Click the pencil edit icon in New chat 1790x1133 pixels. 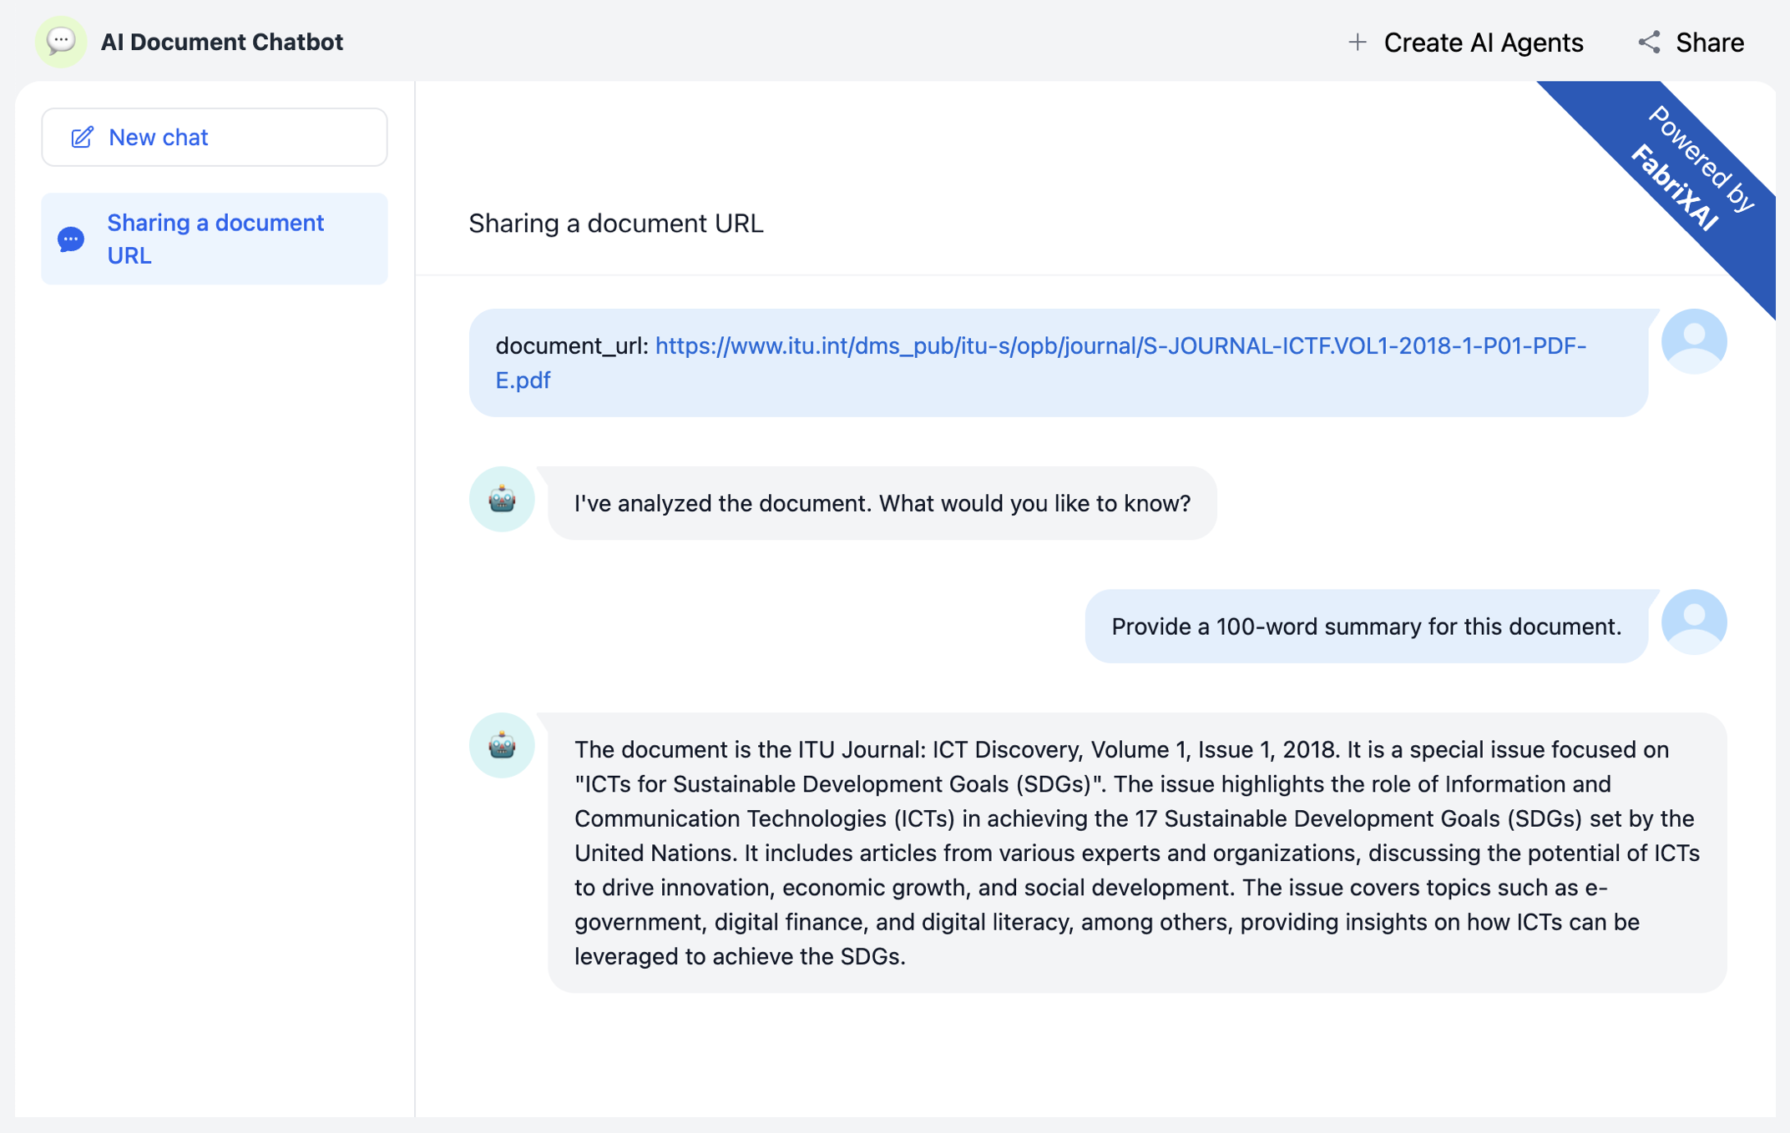click(82, 137)
